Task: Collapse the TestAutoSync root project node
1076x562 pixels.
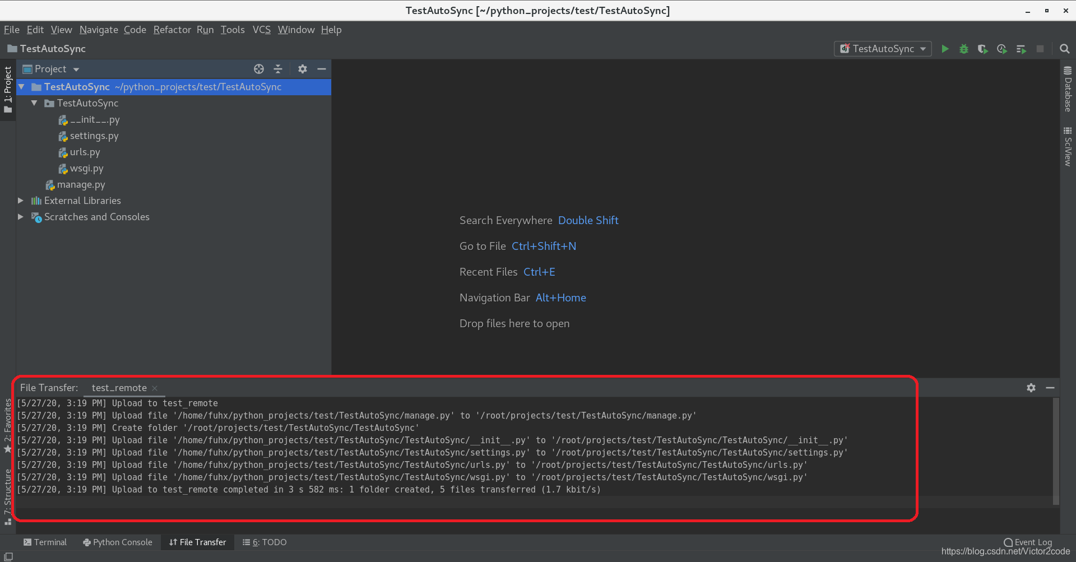Action: click(21, 87)
